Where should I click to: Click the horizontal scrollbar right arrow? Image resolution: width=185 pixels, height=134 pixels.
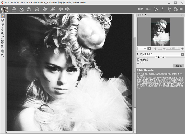(x=132, y=132)
